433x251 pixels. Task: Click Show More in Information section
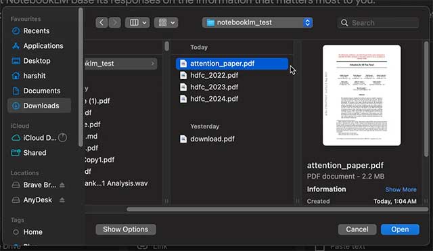[x=401, y=189]
